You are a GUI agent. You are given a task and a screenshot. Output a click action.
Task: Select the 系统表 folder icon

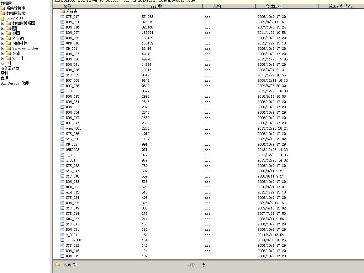tap(62, 11)
